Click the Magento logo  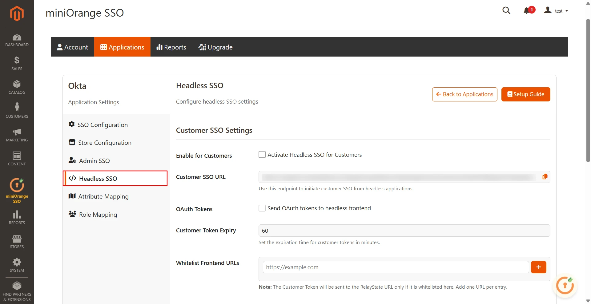[x=17, y=14]
